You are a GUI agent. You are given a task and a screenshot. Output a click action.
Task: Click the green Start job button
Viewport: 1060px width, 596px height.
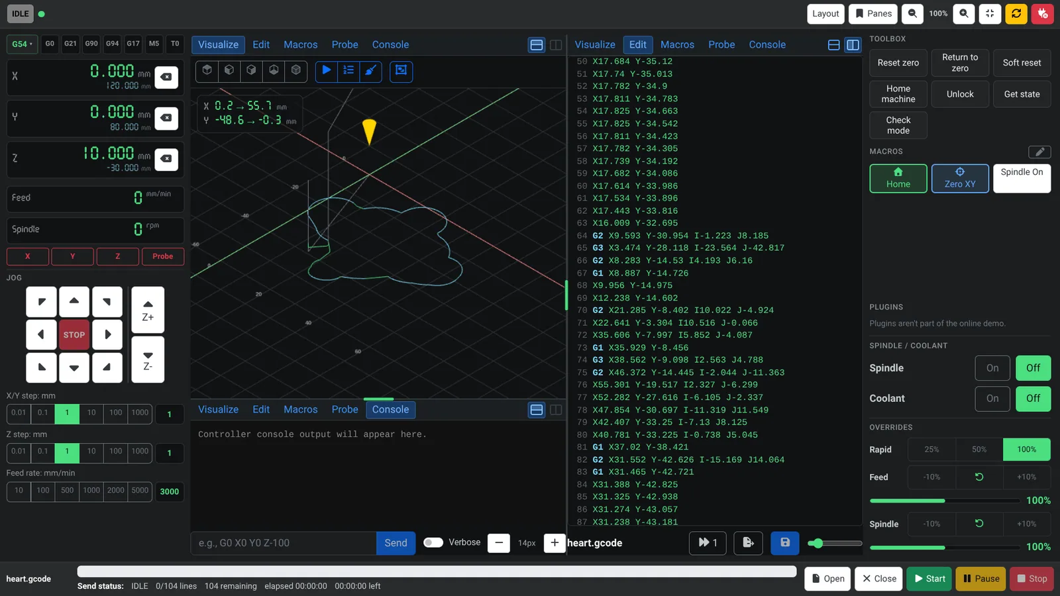click(x=929, y=579)
